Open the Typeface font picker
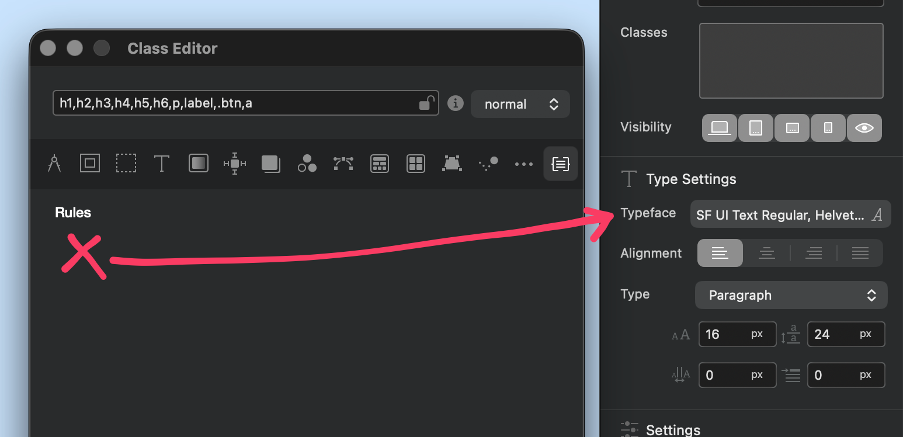This screenshot has height=437, width=903. coord(790,215)
